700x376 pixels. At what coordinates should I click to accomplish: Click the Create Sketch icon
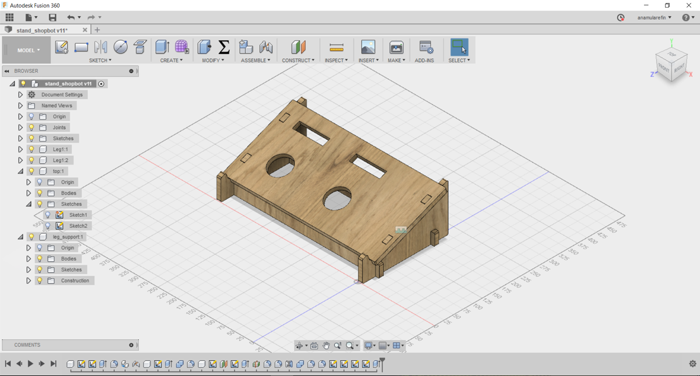tap(61, 47)
